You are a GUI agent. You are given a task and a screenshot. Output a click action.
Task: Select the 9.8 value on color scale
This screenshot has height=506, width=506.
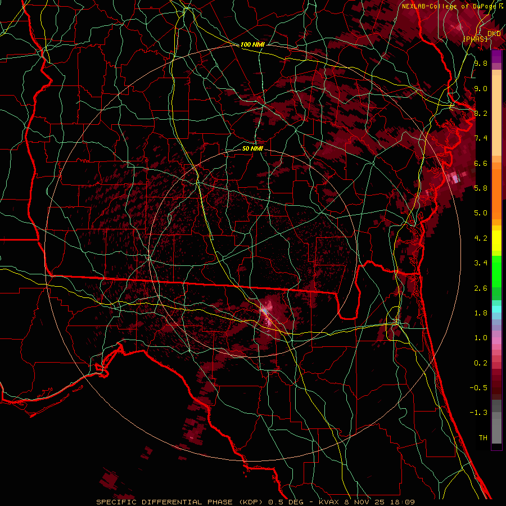(481, 63)
